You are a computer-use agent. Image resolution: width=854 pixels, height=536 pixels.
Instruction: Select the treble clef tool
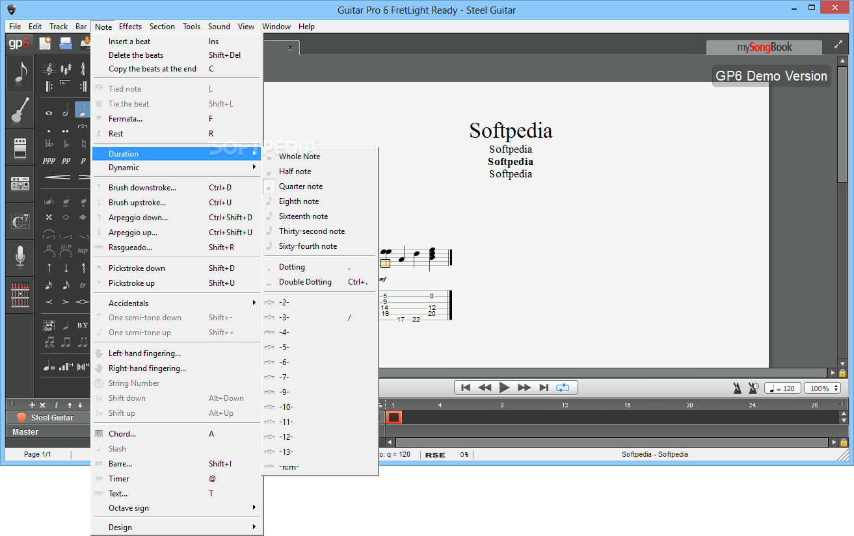(x=49, y=69)
